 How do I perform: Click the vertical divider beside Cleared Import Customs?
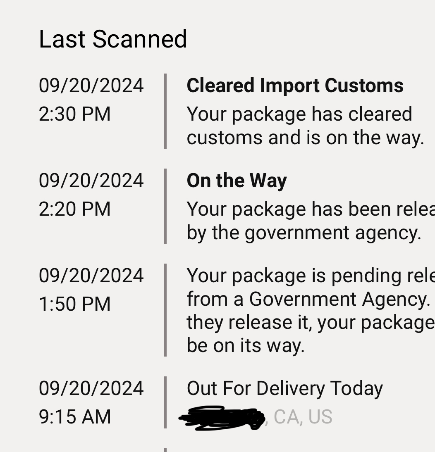tap(165, 111)
